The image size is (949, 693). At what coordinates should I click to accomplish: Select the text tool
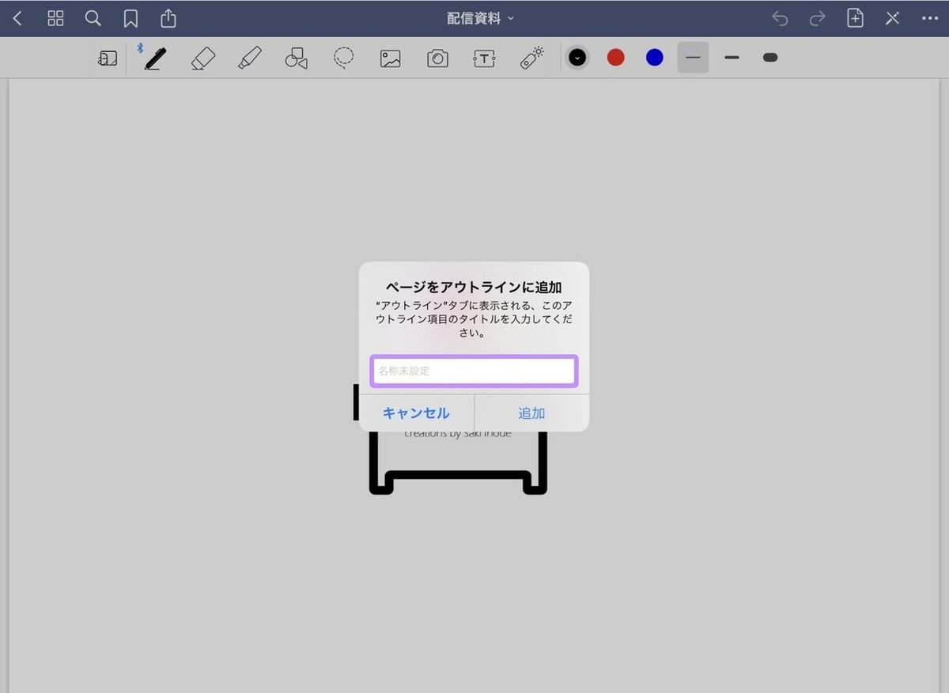click(483, 57)
